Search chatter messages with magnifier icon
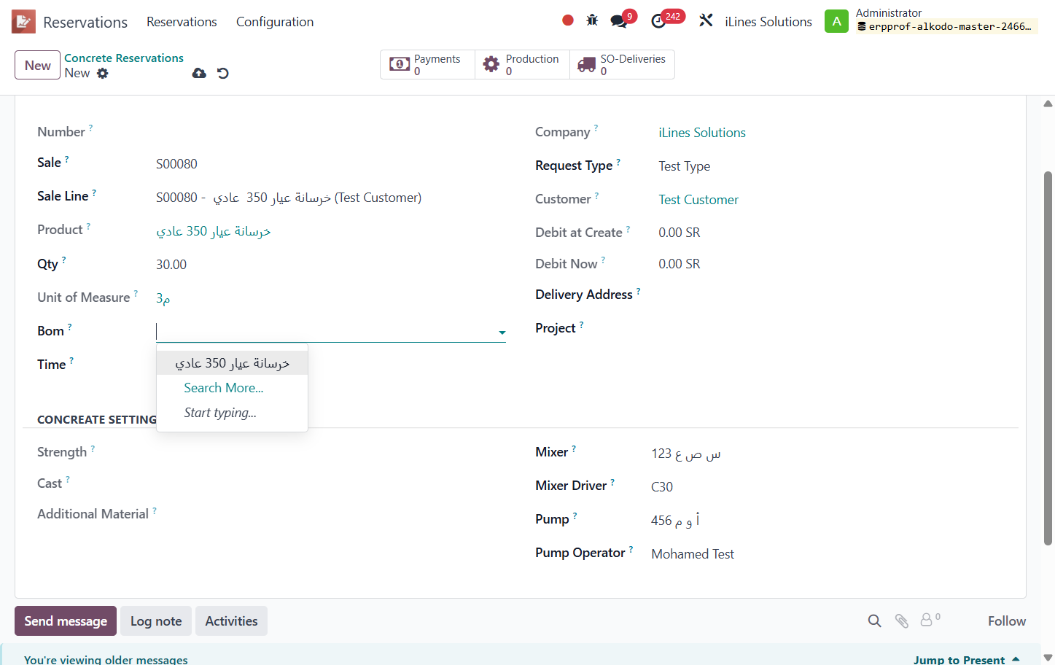 pos(875,621)
